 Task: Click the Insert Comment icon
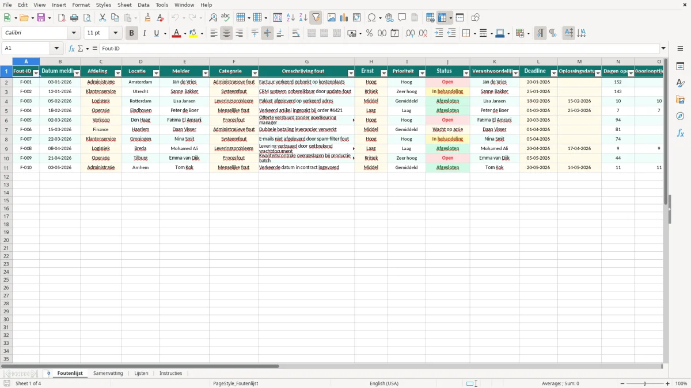(402, 18)
